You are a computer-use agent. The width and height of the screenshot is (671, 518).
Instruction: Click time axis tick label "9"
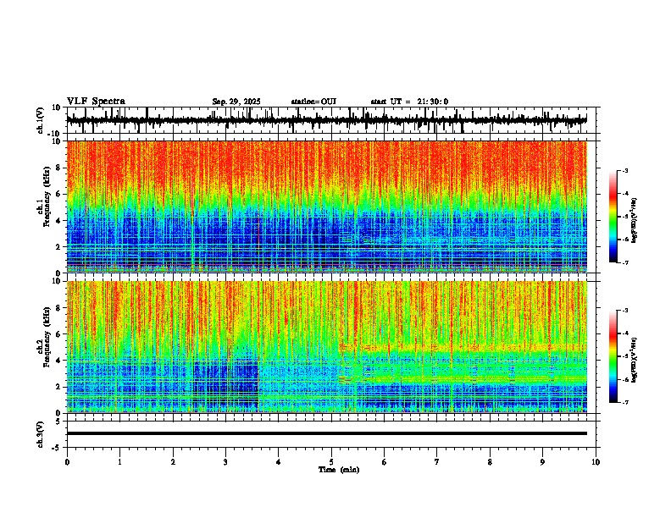[542, 462]
